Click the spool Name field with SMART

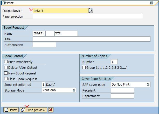click(39, 33)
